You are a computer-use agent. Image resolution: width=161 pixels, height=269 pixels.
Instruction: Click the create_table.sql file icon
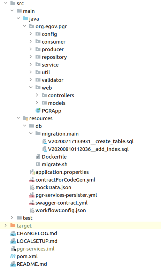[x=45, y=141]
